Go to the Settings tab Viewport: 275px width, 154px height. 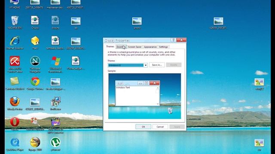coord(163,47)
